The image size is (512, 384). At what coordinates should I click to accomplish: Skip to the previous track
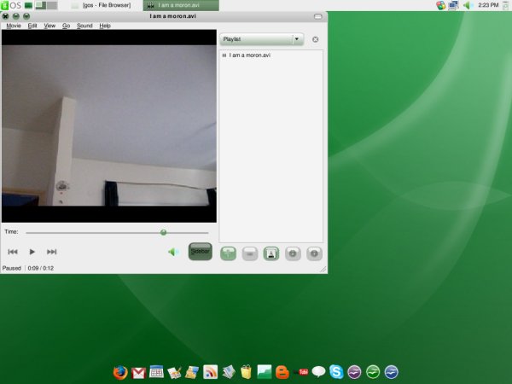point(13,252)
